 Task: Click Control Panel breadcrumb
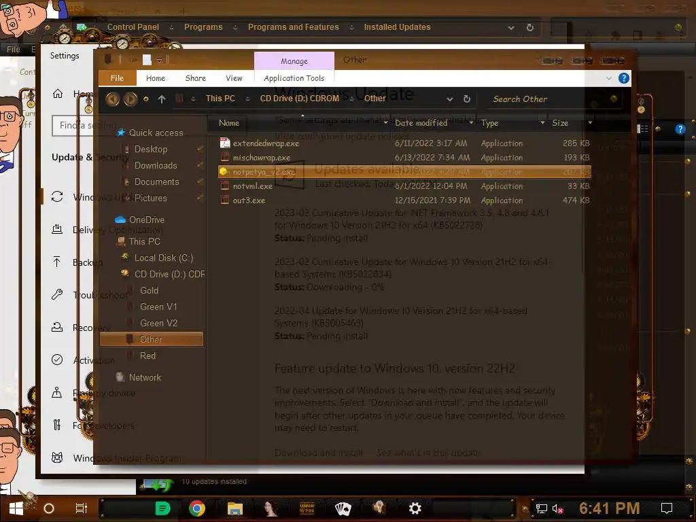133,27
